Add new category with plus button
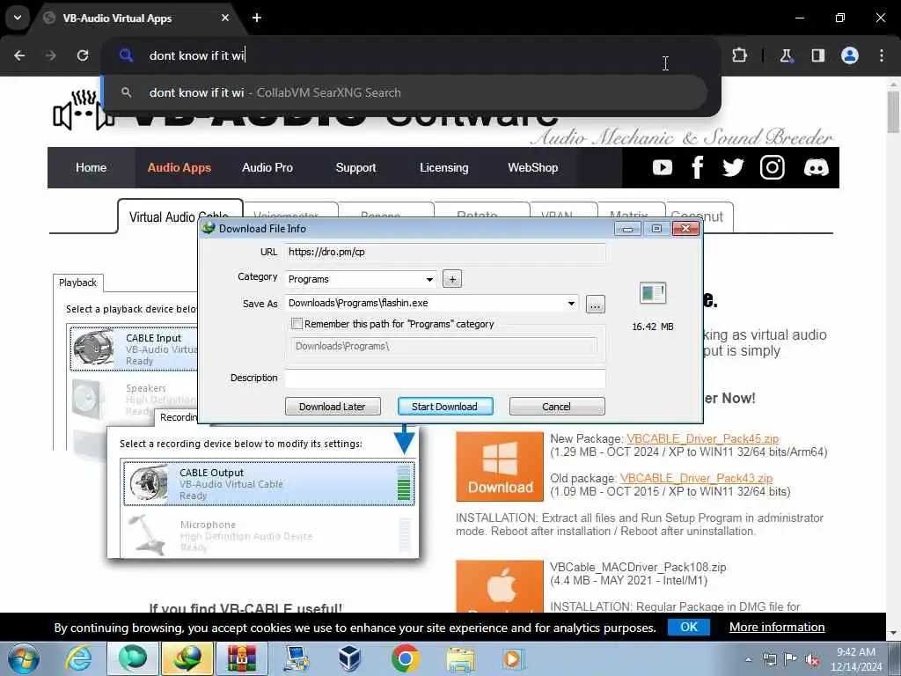 (452, 279)
